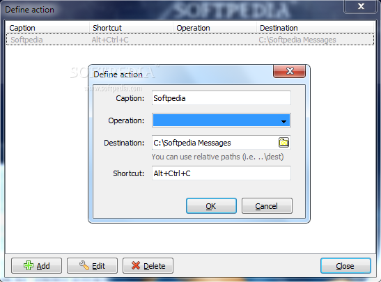Open the Operation dropdown list

pyautogui.click(x=221, y=120)
